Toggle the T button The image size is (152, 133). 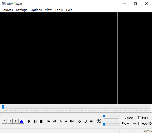4,121
